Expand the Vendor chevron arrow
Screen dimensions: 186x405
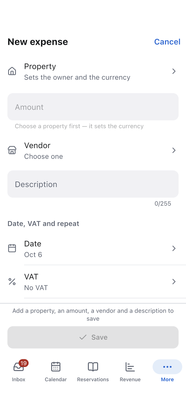174,150
